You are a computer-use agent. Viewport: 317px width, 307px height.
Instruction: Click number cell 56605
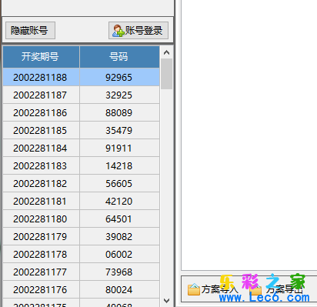[x=119, y=183]
